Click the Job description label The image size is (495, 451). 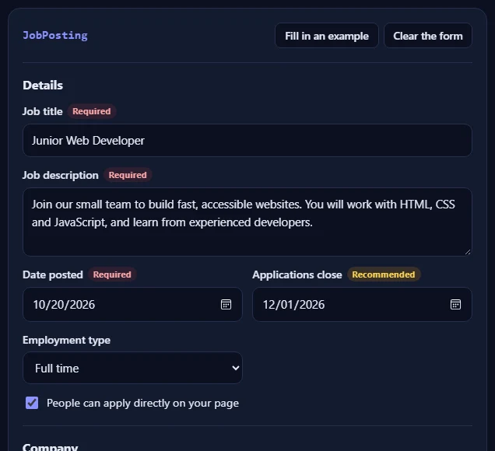pyautogui.click(x=60, y=175)
